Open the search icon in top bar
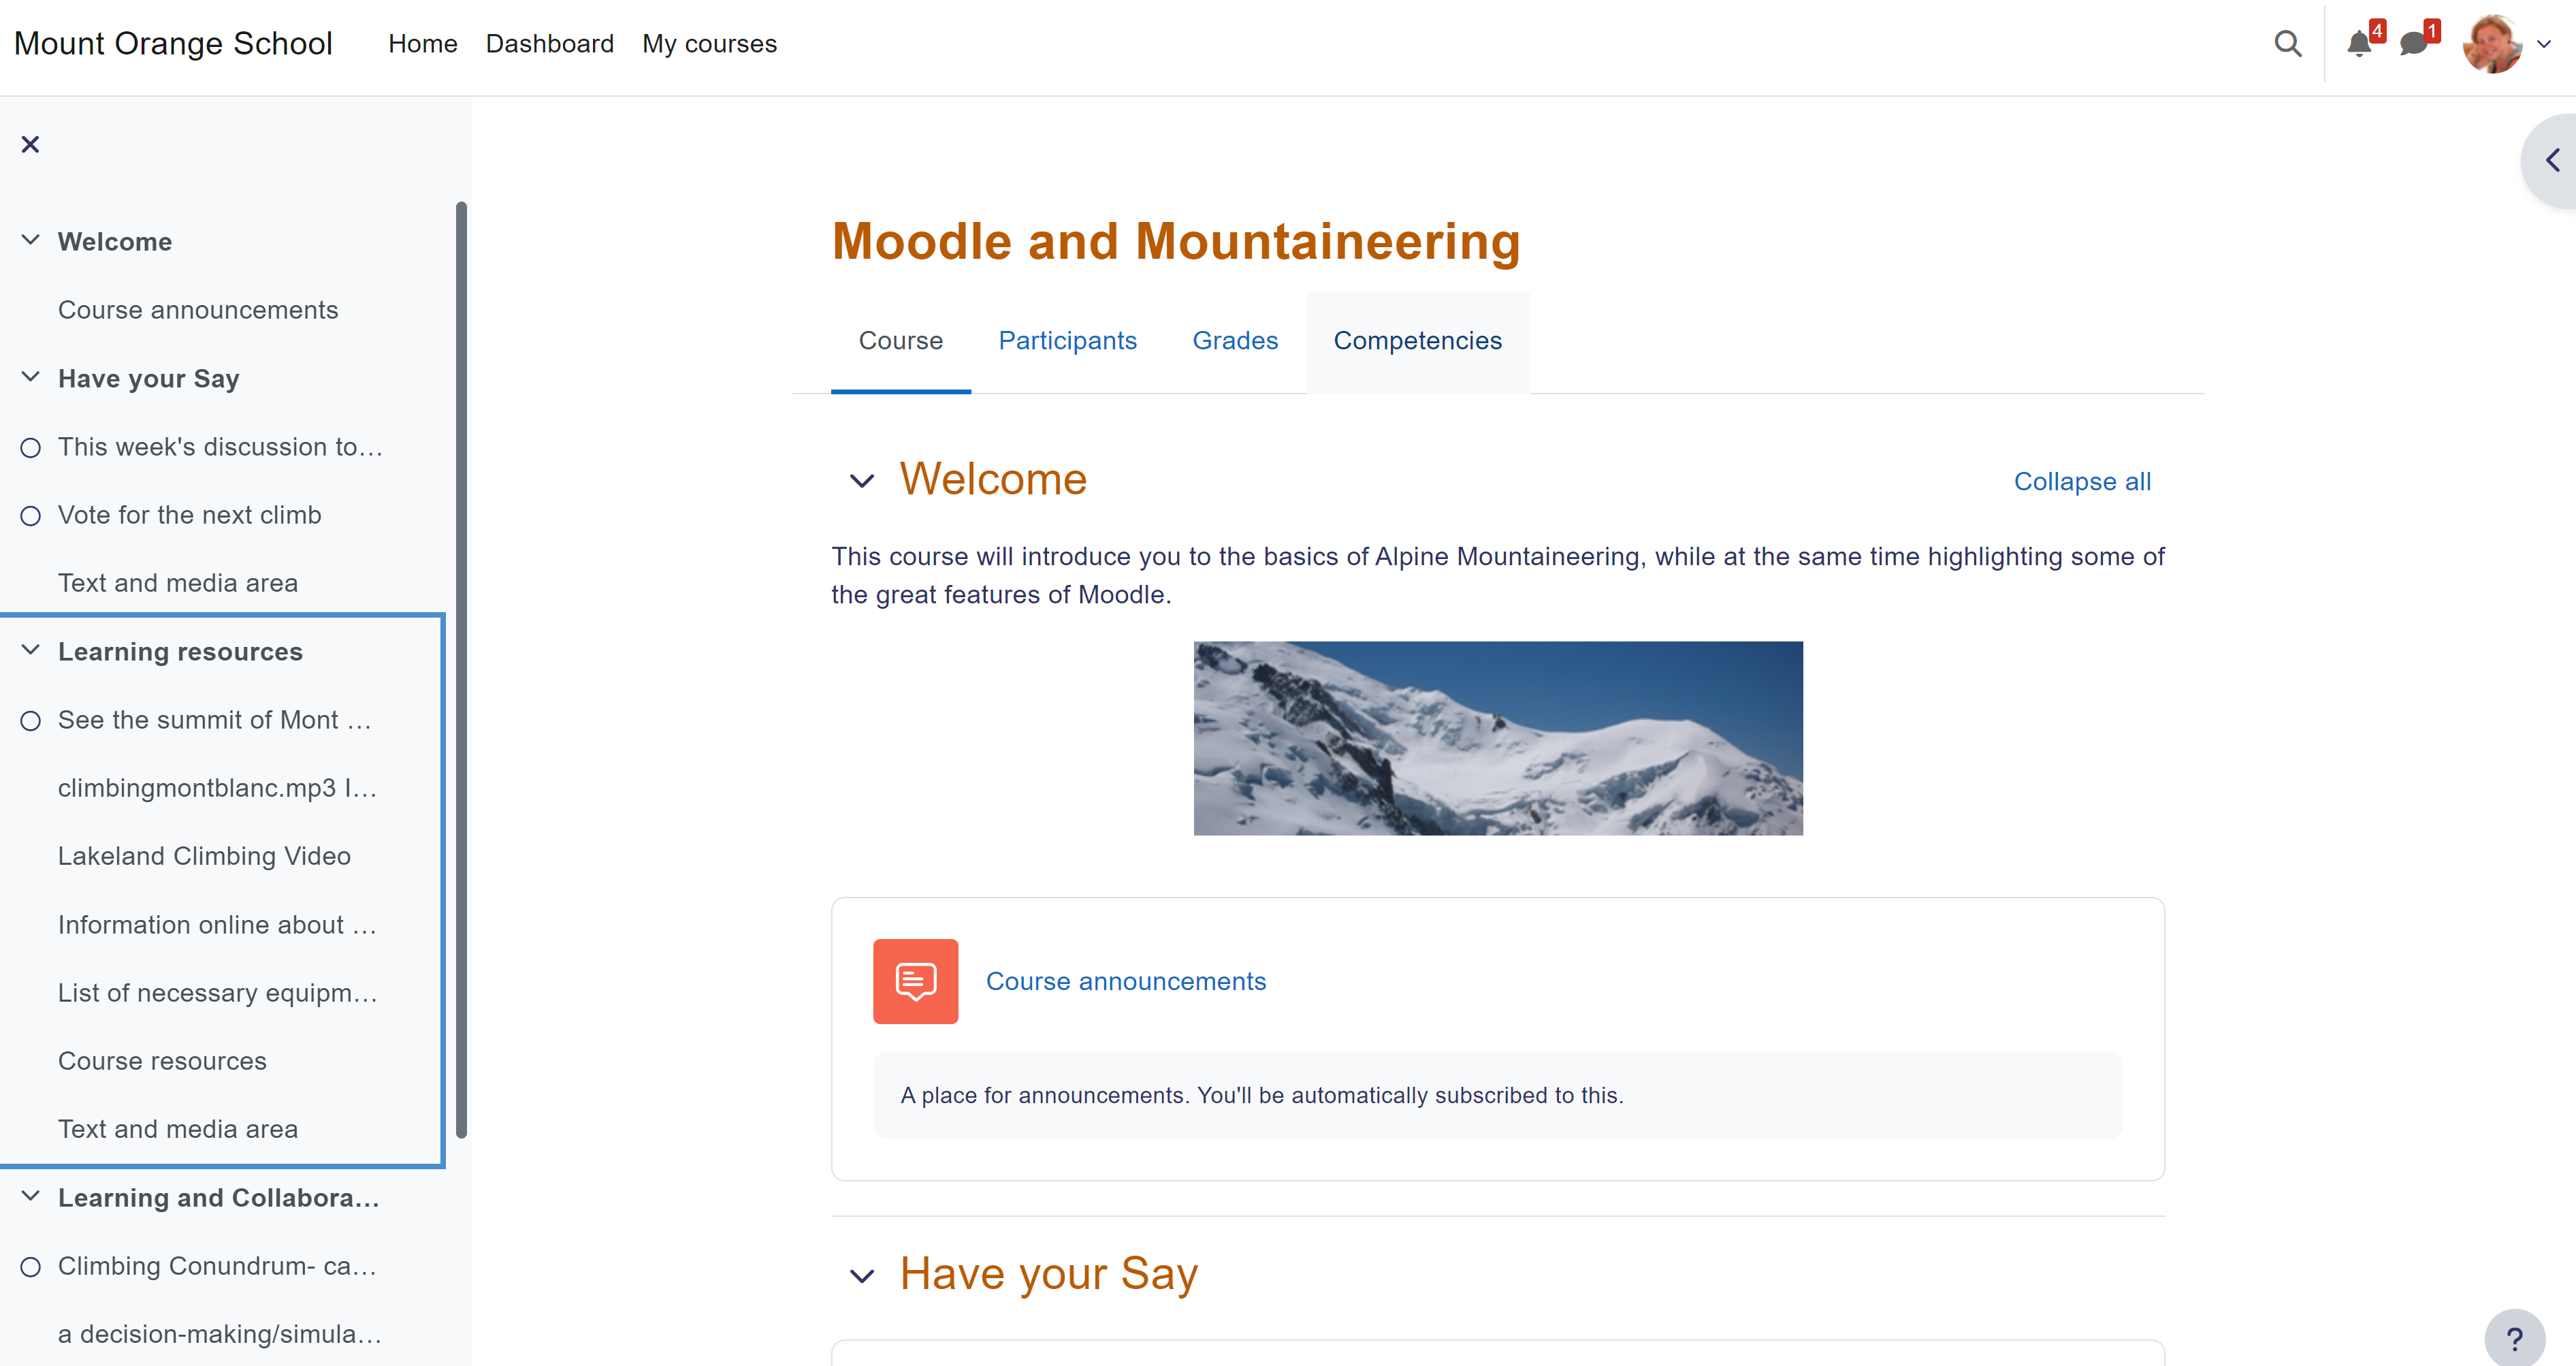The width and height of the screenshot is (2576, 1366). (x=2287, y=44)
